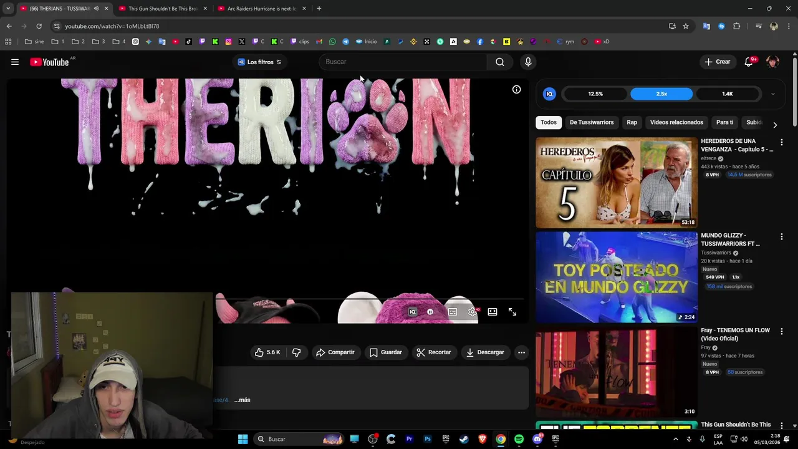
Task: Switch to the Arc Raiders Hurricane tab
Action: click(262, 9)
